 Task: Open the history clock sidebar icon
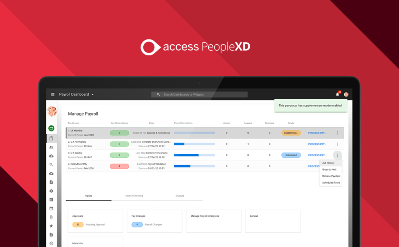[51, 243]
